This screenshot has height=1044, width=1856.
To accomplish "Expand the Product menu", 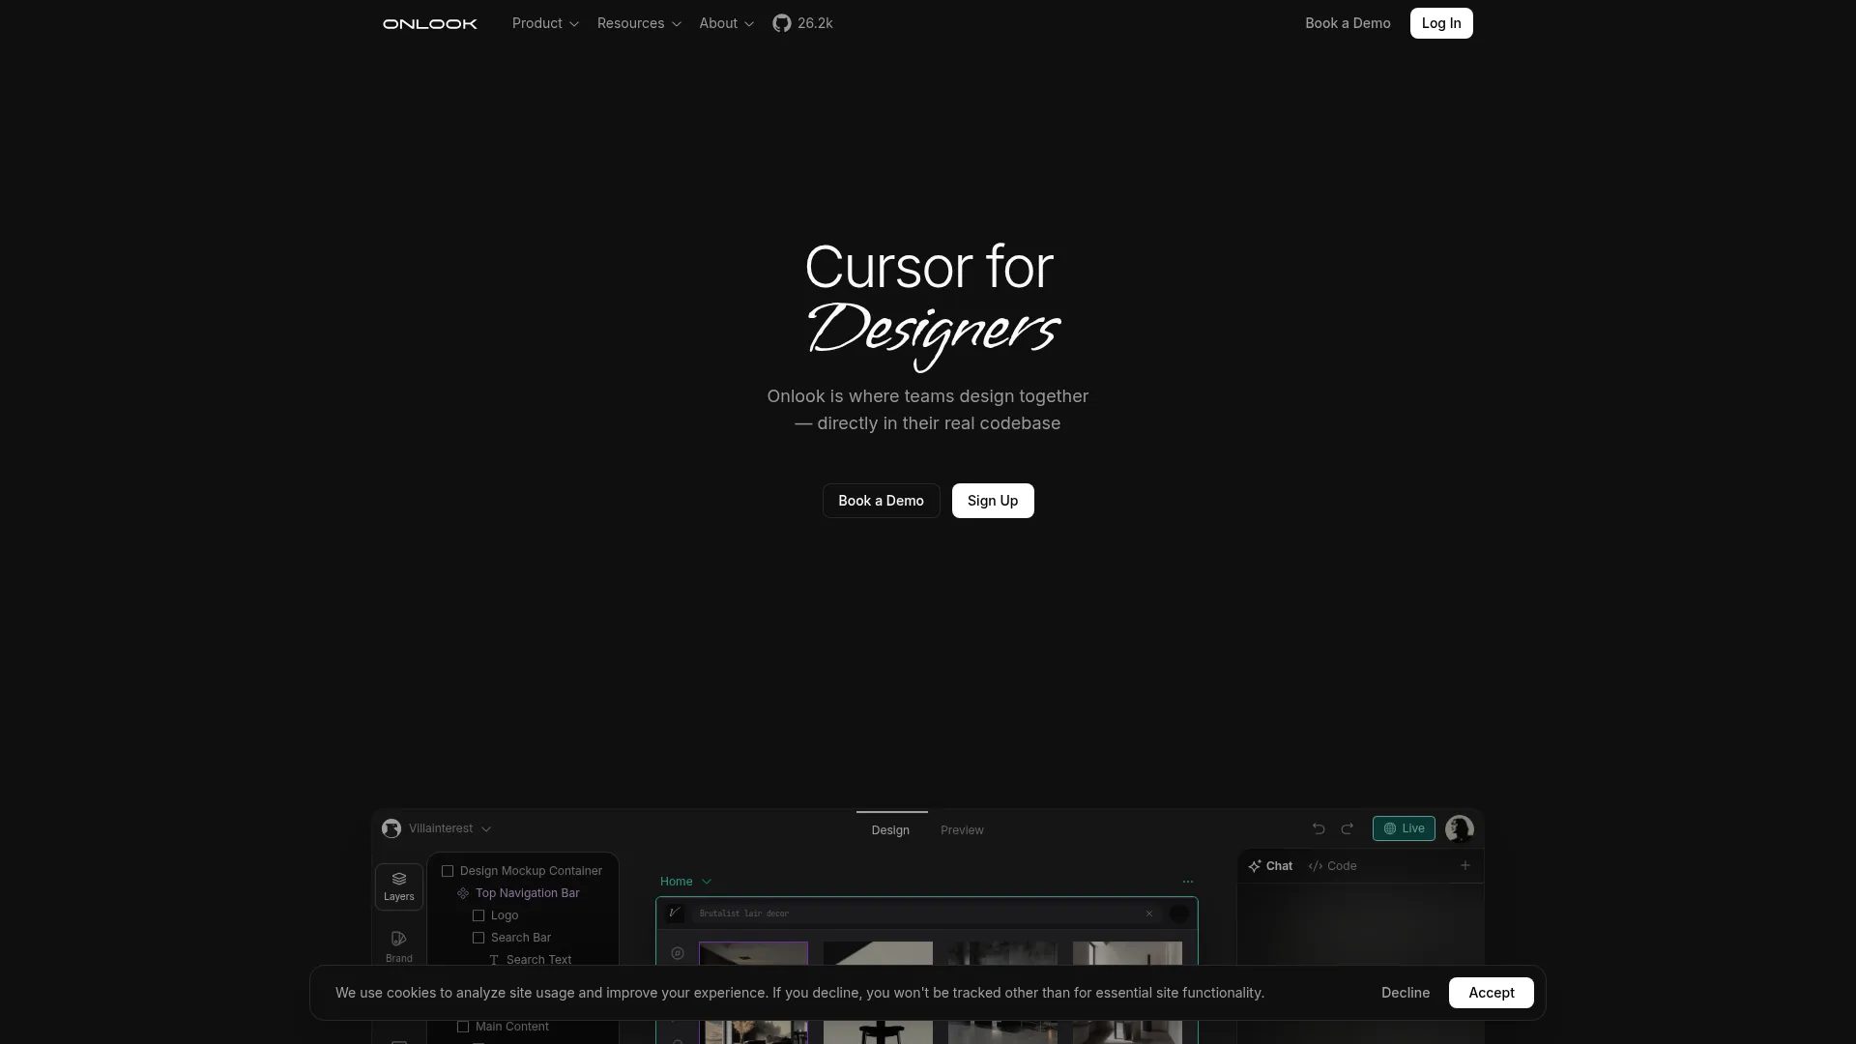I will pos(545,23).
